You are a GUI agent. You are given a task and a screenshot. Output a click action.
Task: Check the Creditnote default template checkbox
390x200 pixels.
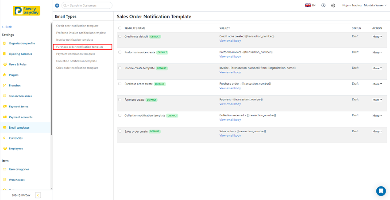click(120, 36)
